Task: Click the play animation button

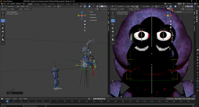Action: [x=100, y=99]
